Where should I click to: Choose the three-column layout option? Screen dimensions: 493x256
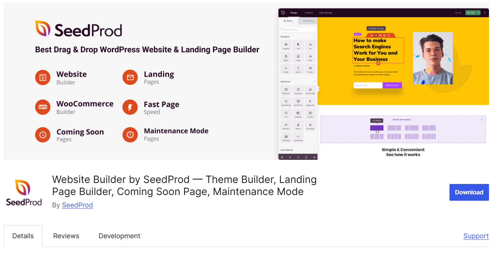(377, 136)
